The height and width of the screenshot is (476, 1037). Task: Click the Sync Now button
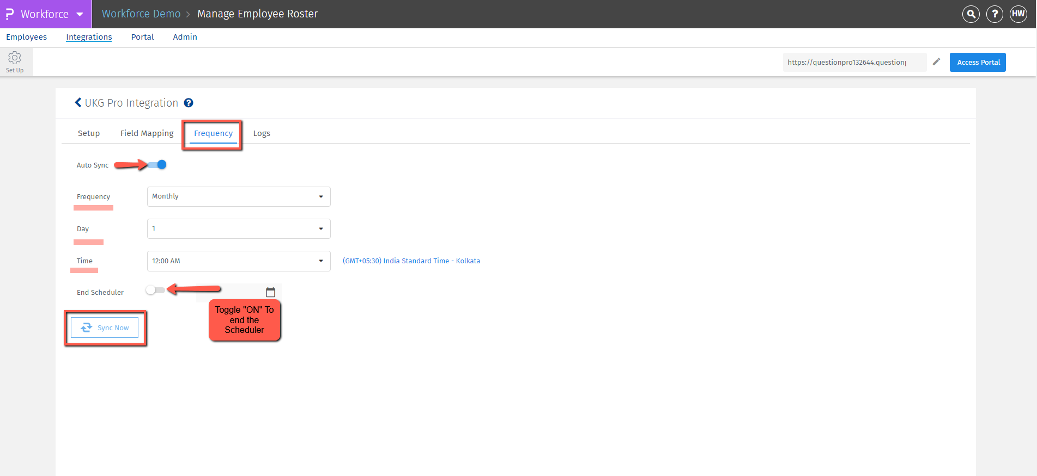[105, 327]
